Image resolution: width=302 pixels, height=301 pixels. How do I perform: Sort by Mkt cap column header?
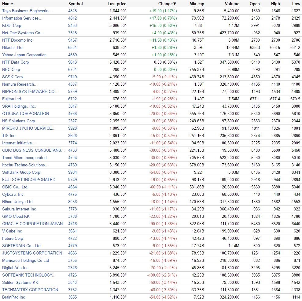(x=197, y=4)
